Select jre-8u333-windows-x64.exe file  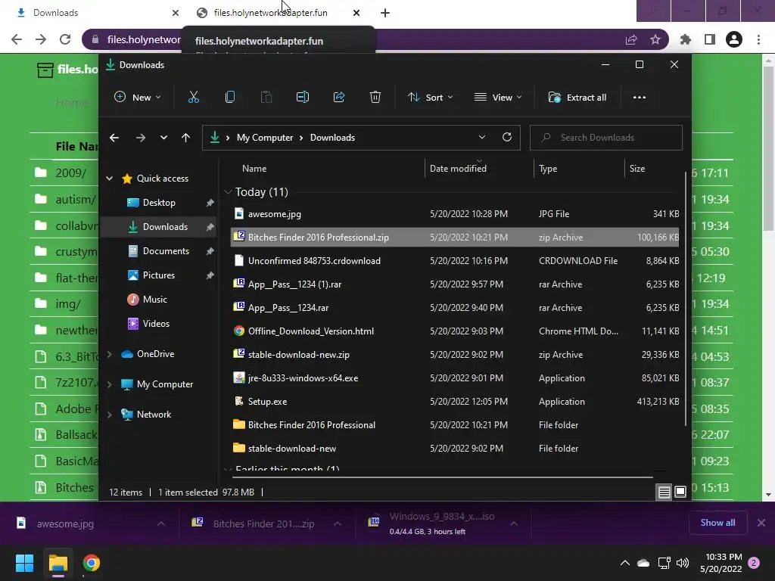click(x=455, y=378)
